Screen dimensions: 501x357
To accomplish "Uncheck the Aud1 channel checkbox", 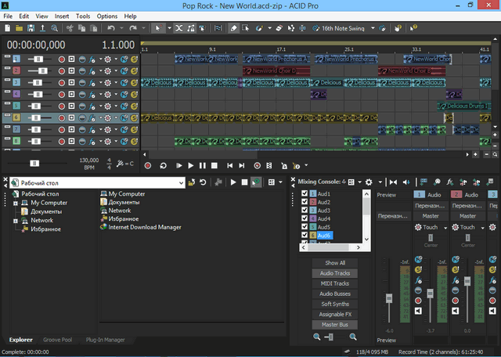I will (x=305, y=194).
